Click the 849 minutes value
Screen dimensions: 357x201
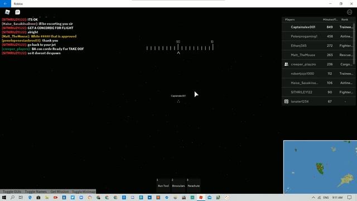[x=330, y=27]
